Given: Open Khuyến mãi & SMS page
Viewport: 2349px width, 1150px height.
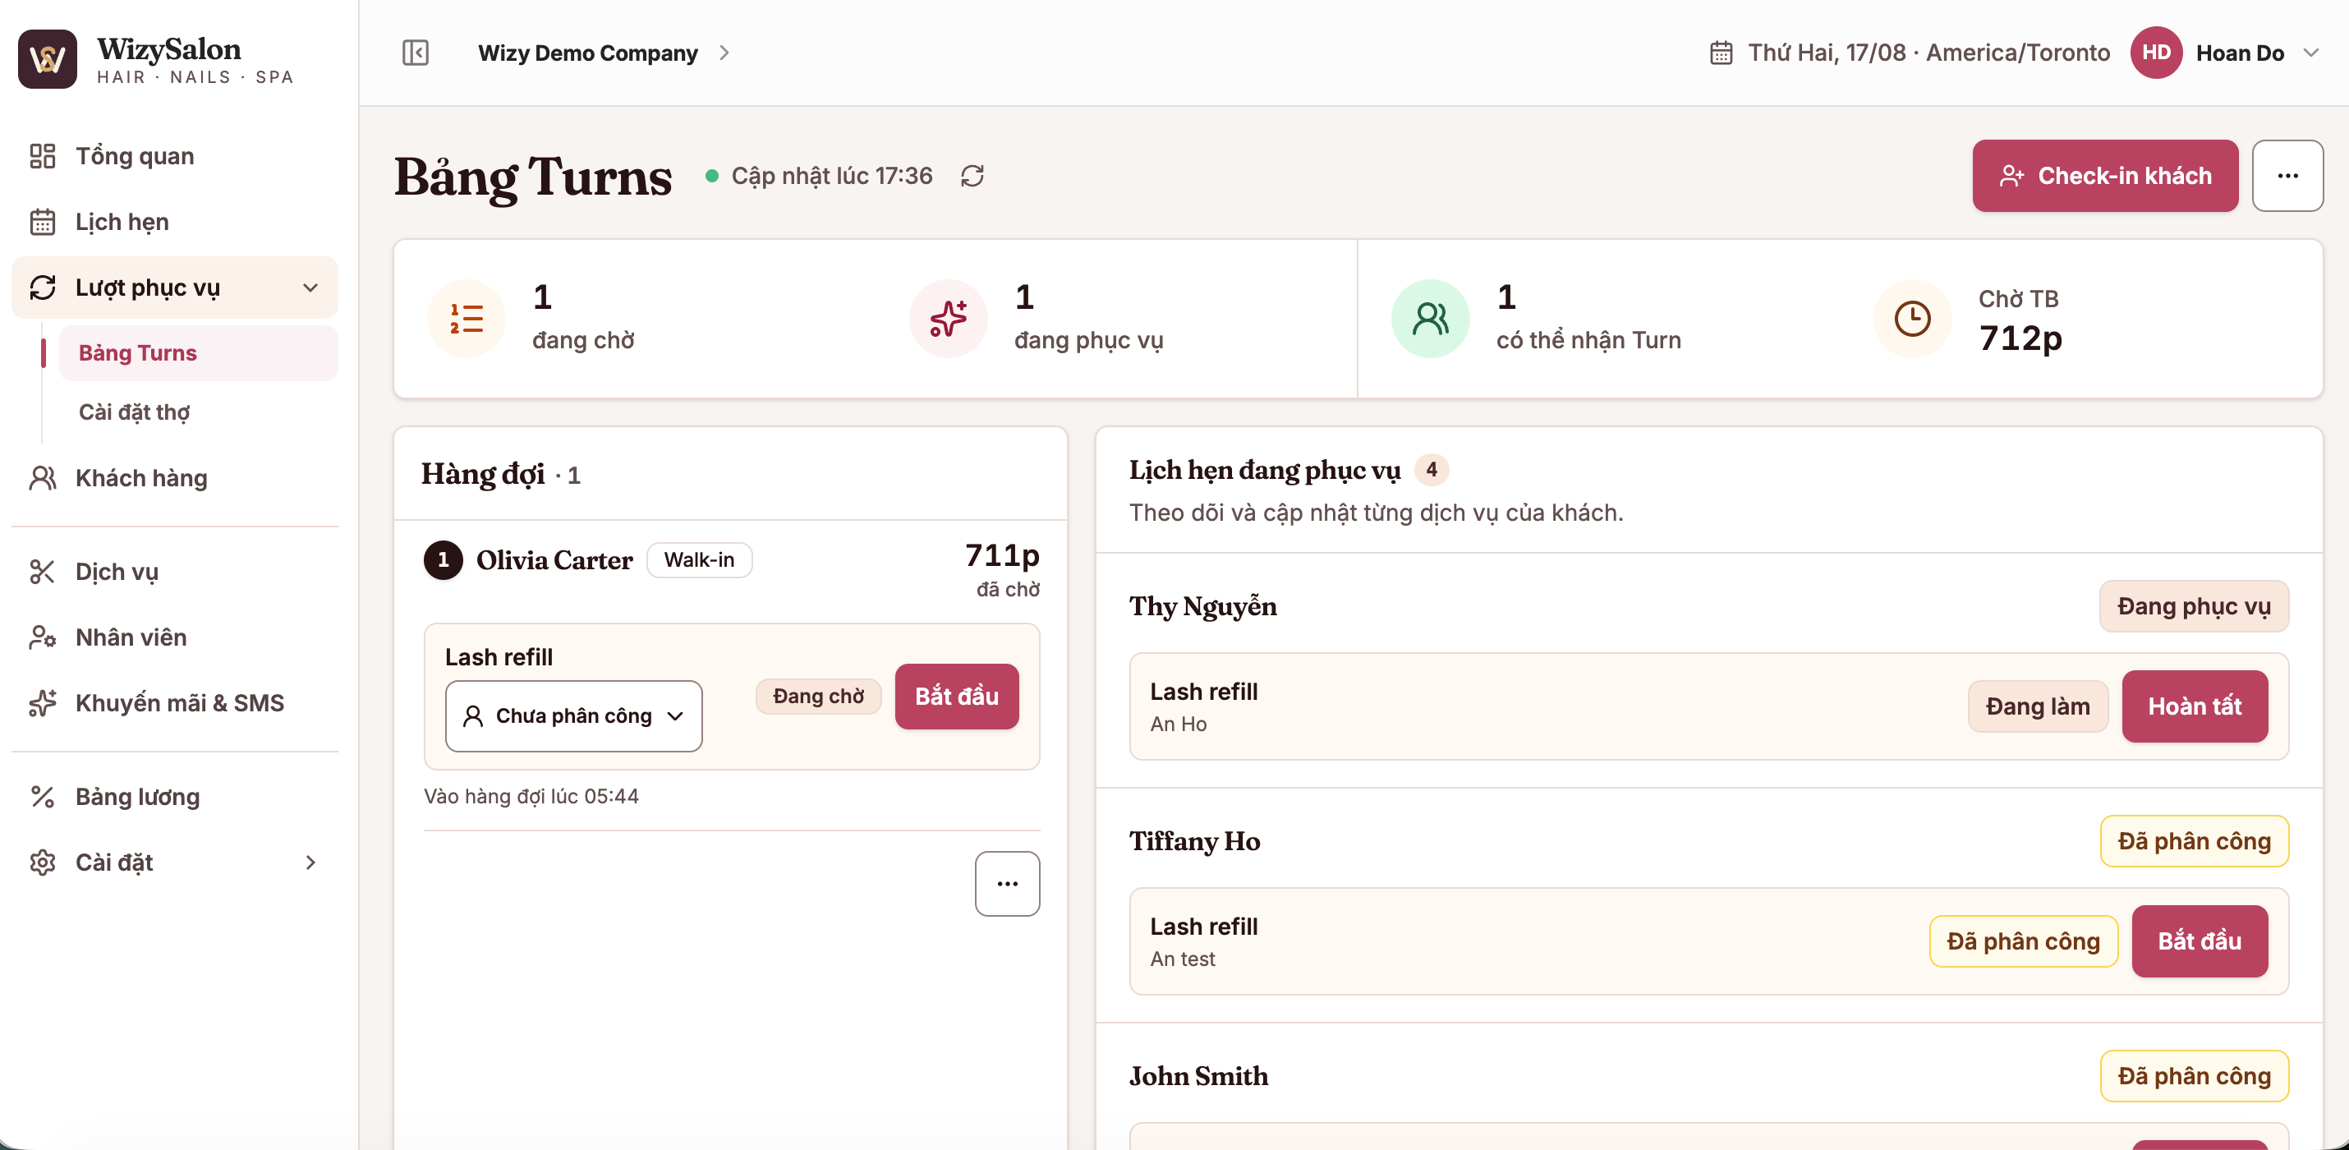Looking at the screenshot, I should click(x=174, y=703).
